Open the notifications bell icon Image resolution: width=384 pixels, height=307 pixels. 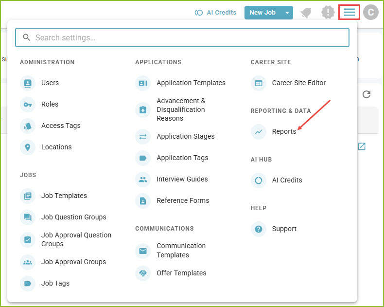tap(306, 13)
